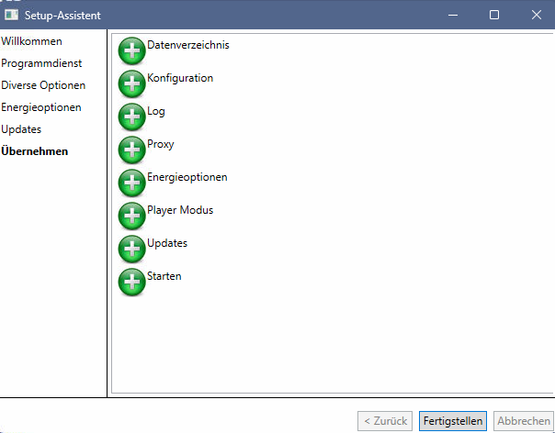
Task: Click the green plus icon beside Log
Action: pos(131,117)
